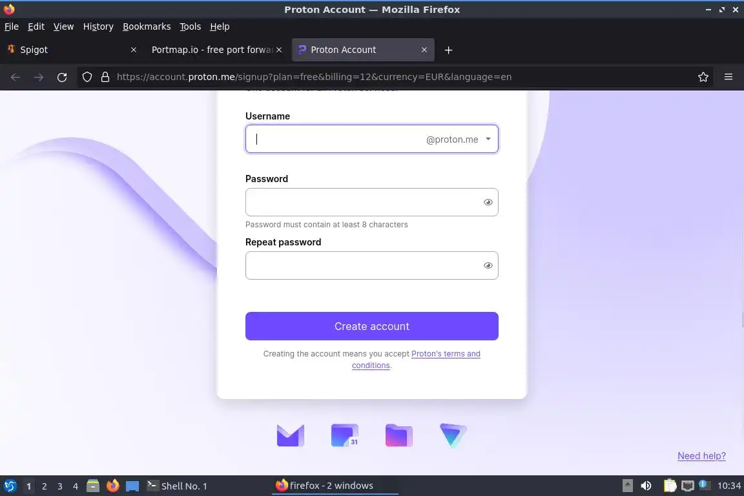Switch to workspace 4

pyautogui.click(x=76, y=486)
